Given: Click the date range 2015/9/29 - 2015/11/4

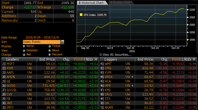Looking at the screenshot, I should pos(42,37).
